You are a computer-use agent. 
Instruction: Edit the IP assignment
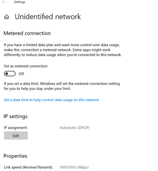coord(16,136)
